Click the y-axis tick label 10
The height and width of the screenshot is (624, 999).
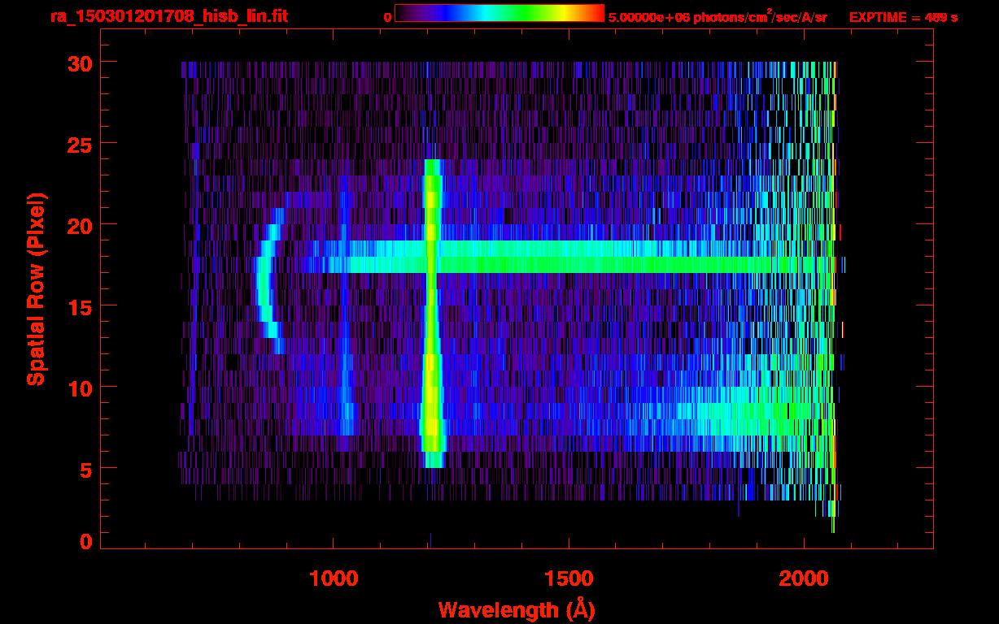79,388
